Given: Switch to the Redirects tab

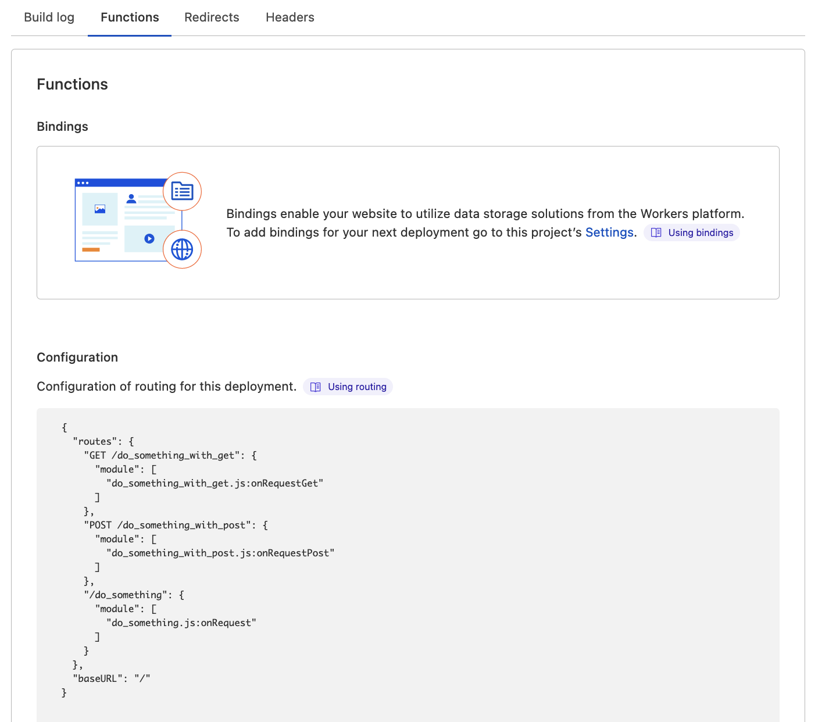Looking at the screenshot, I should [x=212, y=17].
